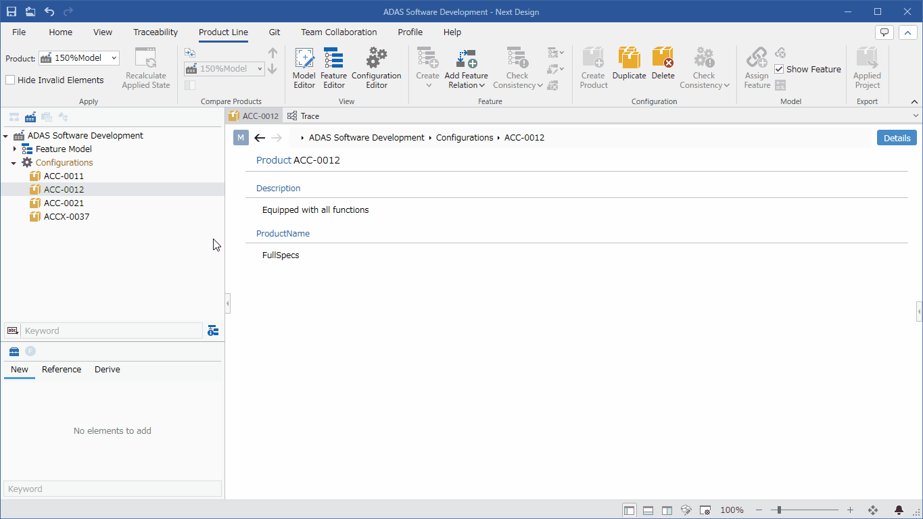Switch to the Home ribbon tab
923x519 pixels.
[60, 32]
